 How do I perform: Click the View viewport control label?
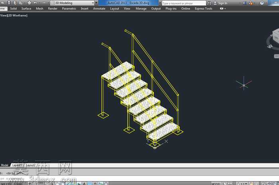(x=3, y=16)
